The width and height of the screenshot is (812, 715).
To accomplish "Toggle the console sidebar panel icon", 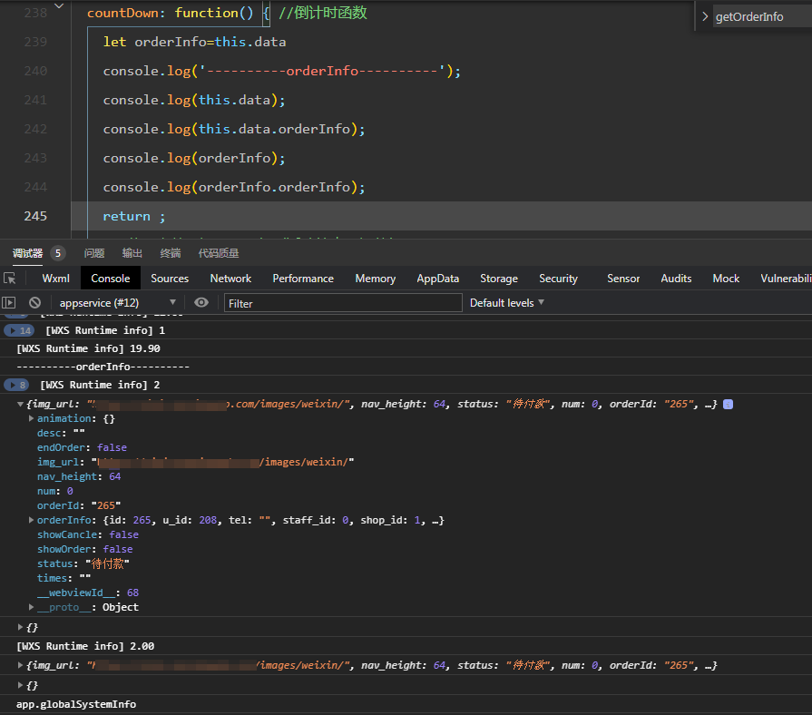I will 9,303.
